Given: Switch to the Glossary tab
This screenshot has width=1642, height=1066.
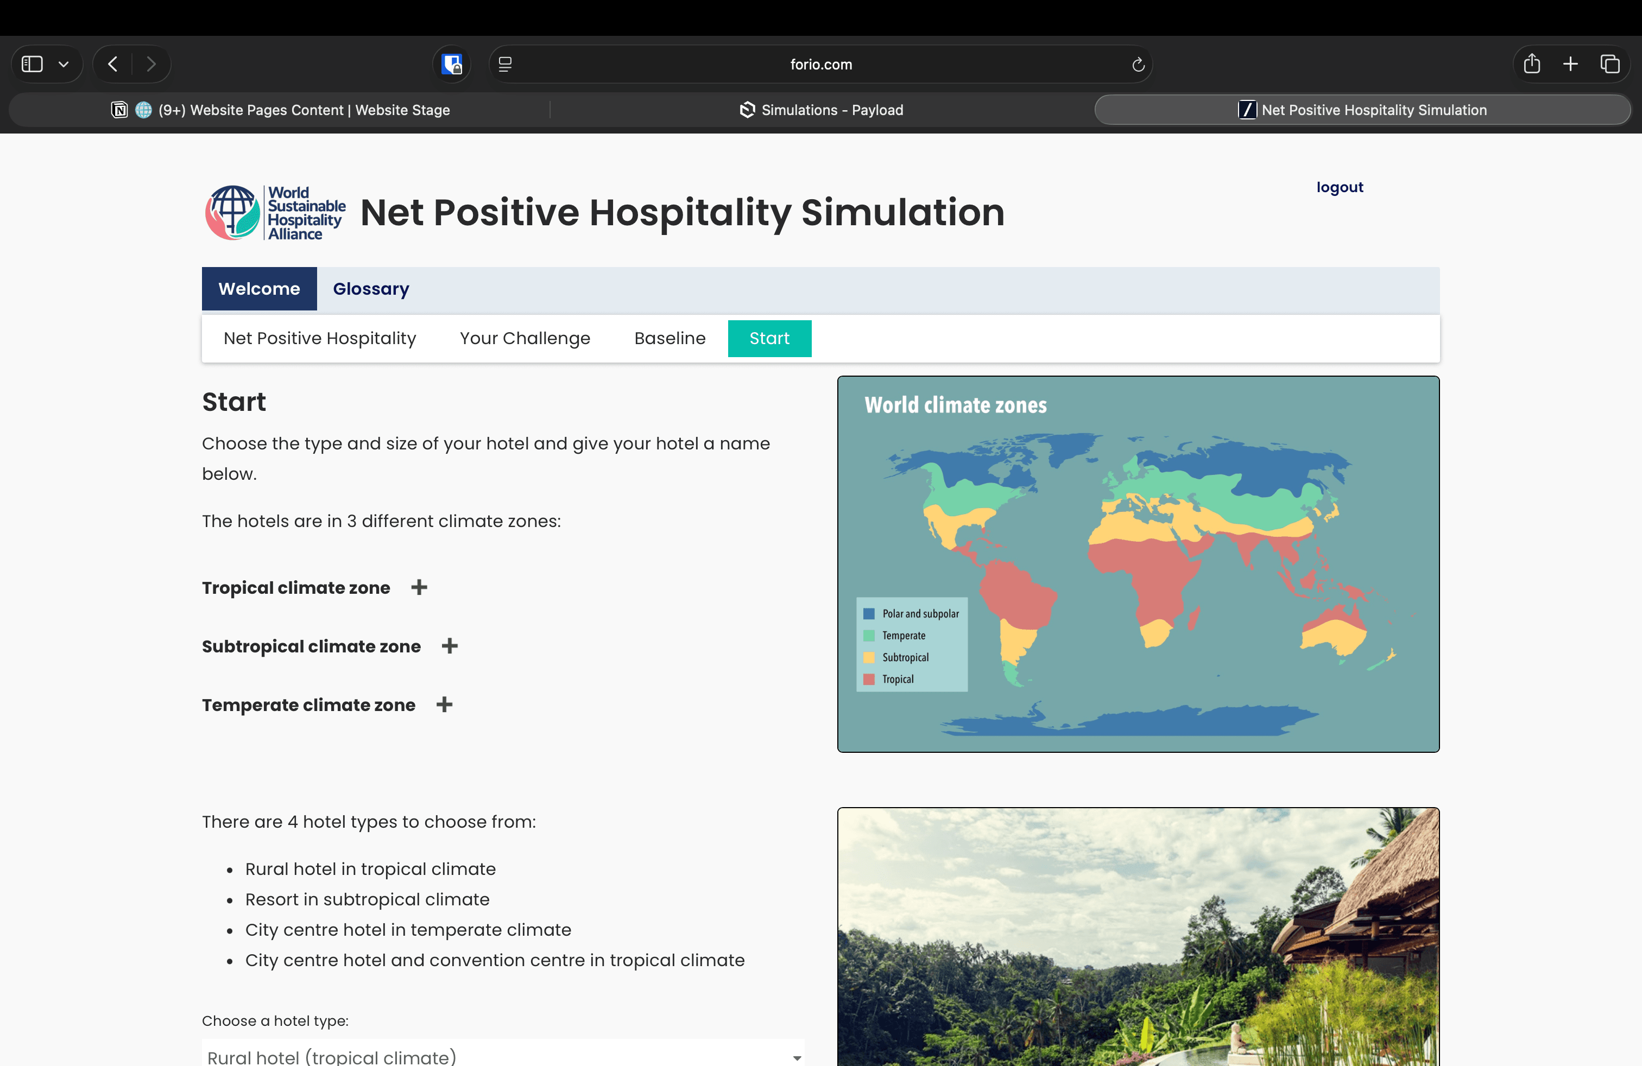Looking at the screenshot, I should (370, 289).
